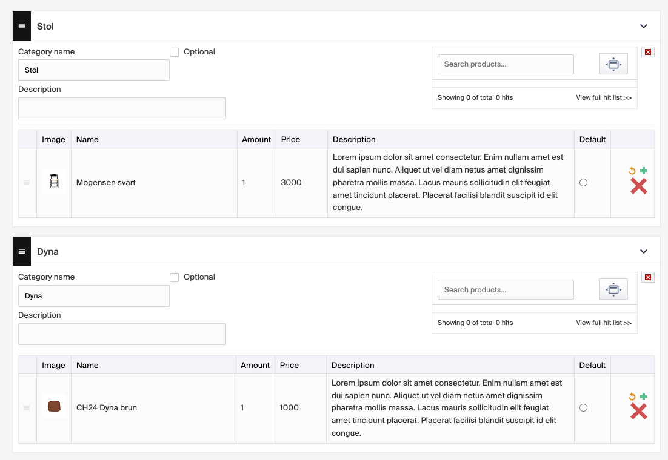Click the drag handle icon beside the Stol header
The height and width of the screenshot is (460, 668).
point(22,26)
